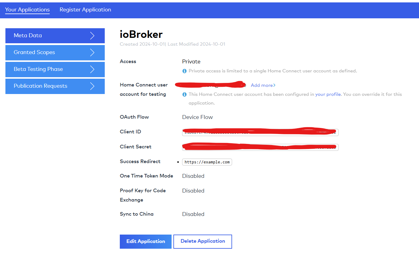
Task: Click the Client ID field
Action: [x=260, y=132]
